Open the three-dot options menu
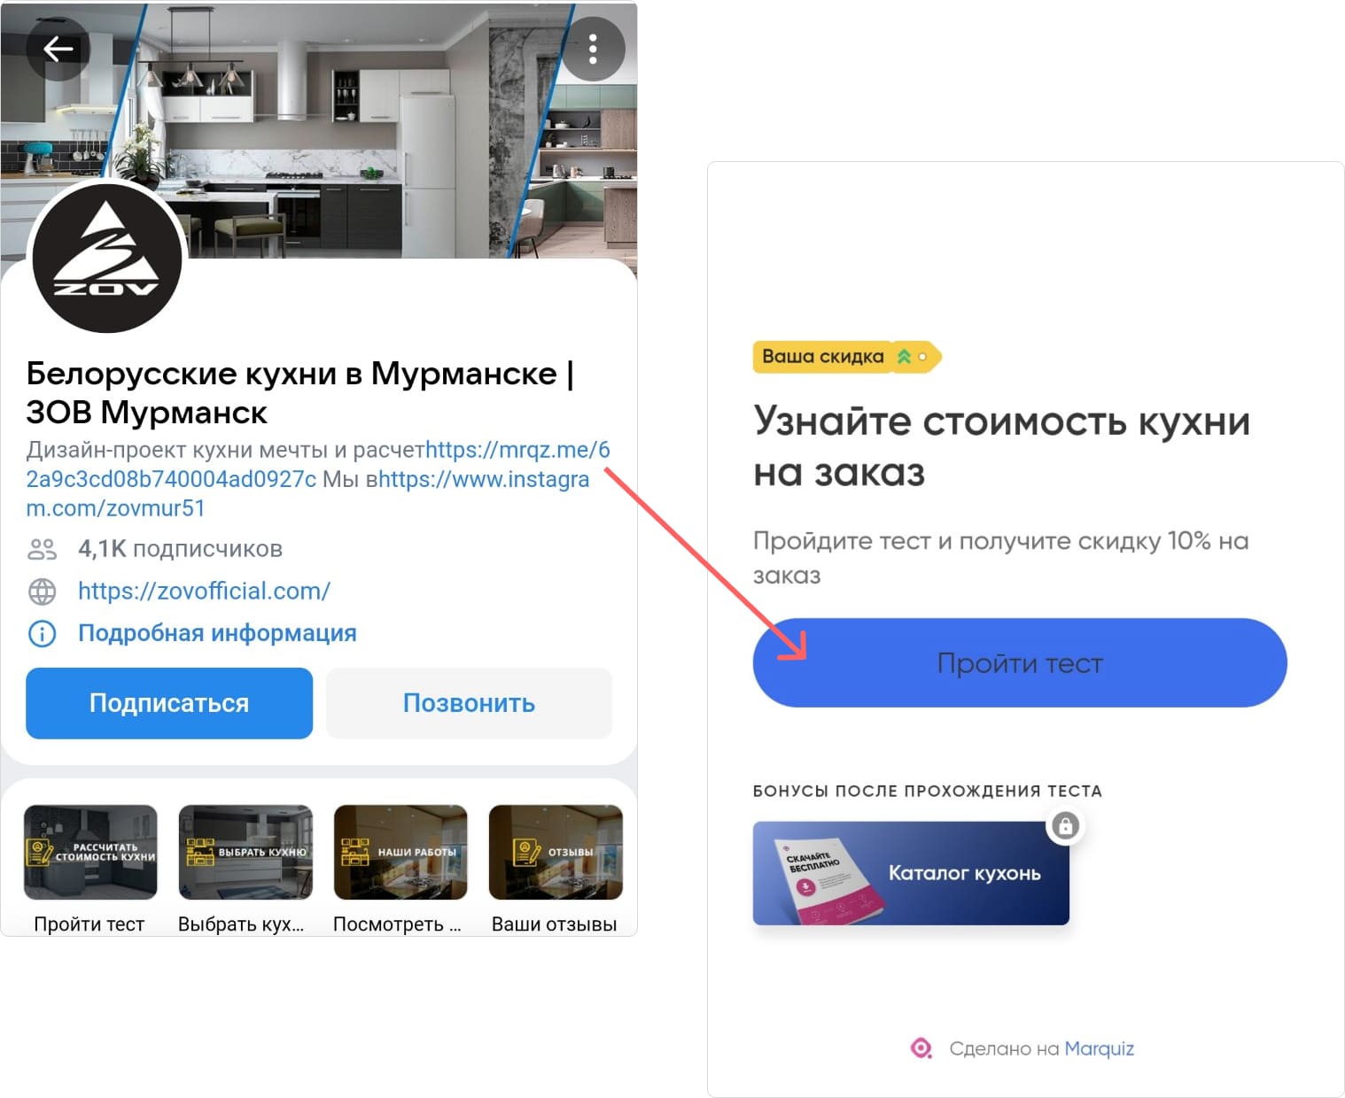This screenshot has width=1345, height=1098. pyautogui.click(x=593, y=50)
